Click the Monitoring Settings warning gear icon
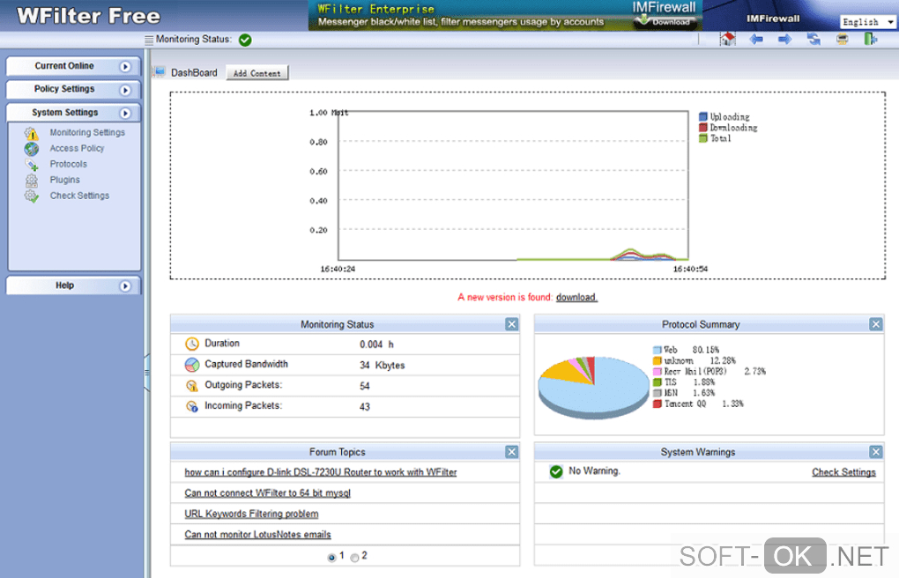This screenshot has height=578, width=899. pyautogui.click(x=32, y=133)
